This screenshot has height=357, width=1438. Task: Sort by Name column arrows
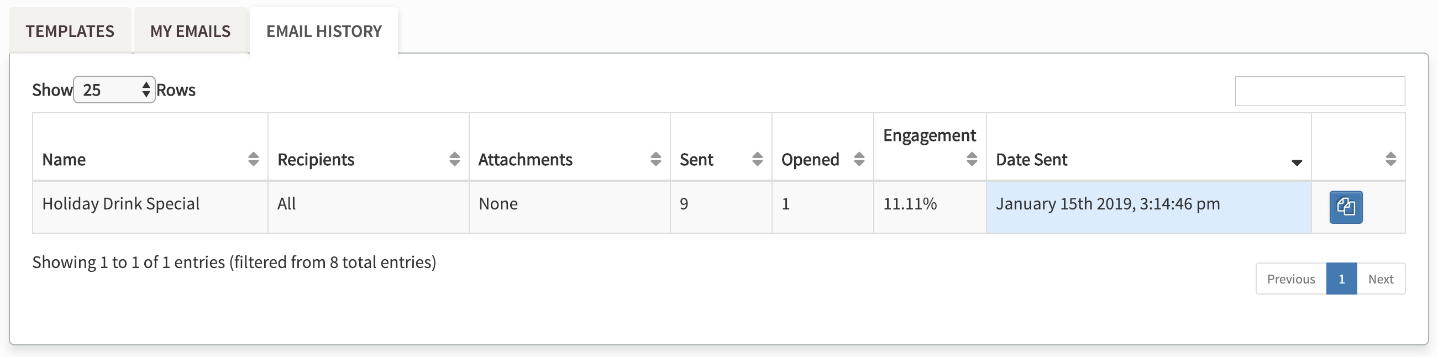(253, 160)
